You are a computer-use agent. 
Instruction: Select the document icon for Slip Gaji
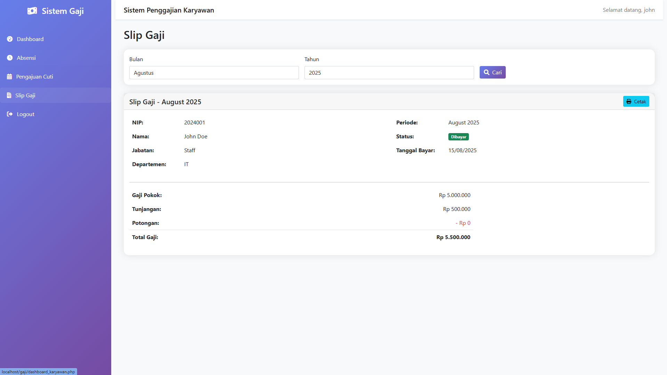click(9, 96)
